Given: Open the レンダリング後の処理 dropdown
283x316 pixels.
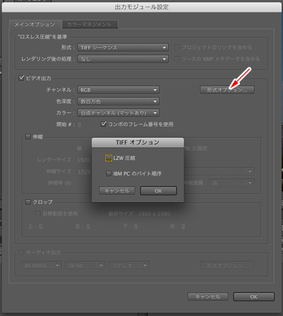Looking at the screenshot, I should point(123,59).
